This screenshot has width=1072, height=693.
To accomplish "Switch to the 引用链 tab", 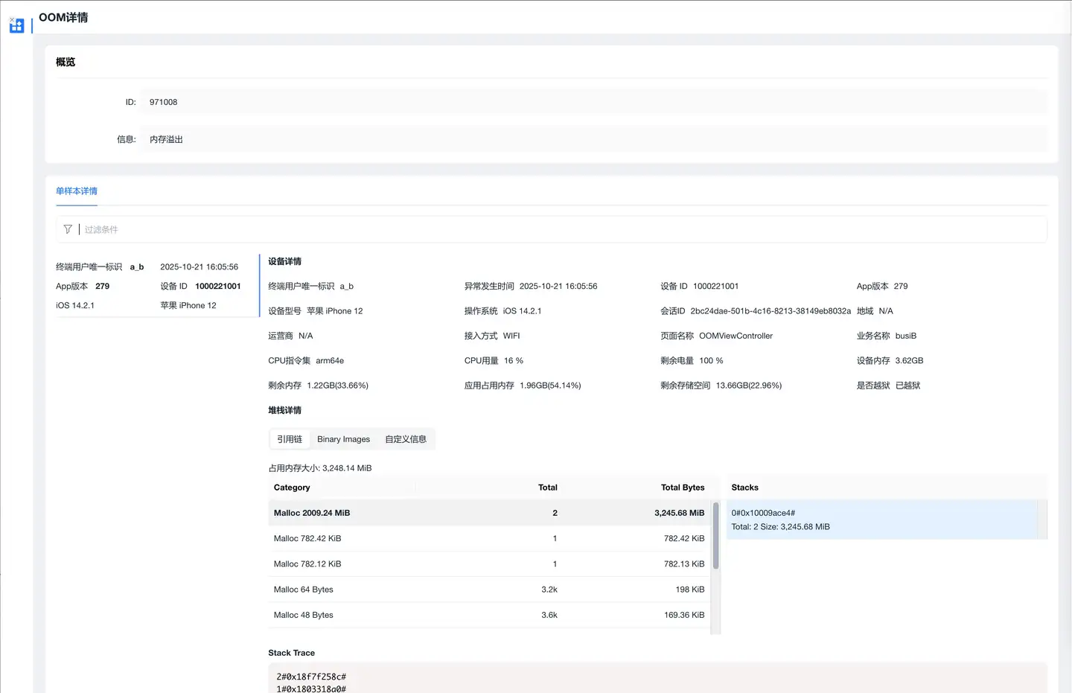I will 290,439.
